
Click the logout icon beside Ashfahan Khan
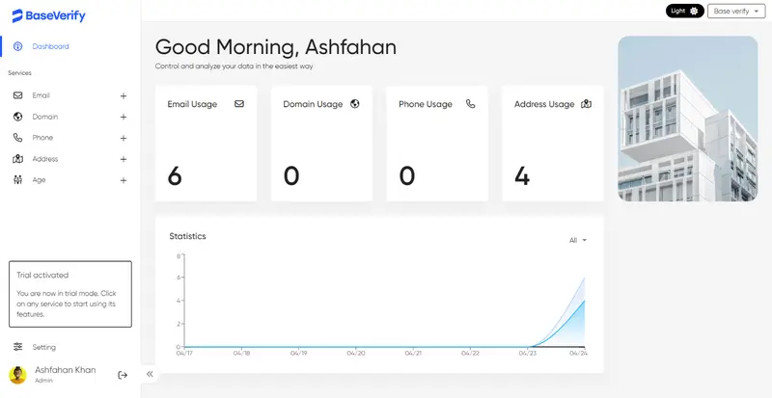pos(123,374)
